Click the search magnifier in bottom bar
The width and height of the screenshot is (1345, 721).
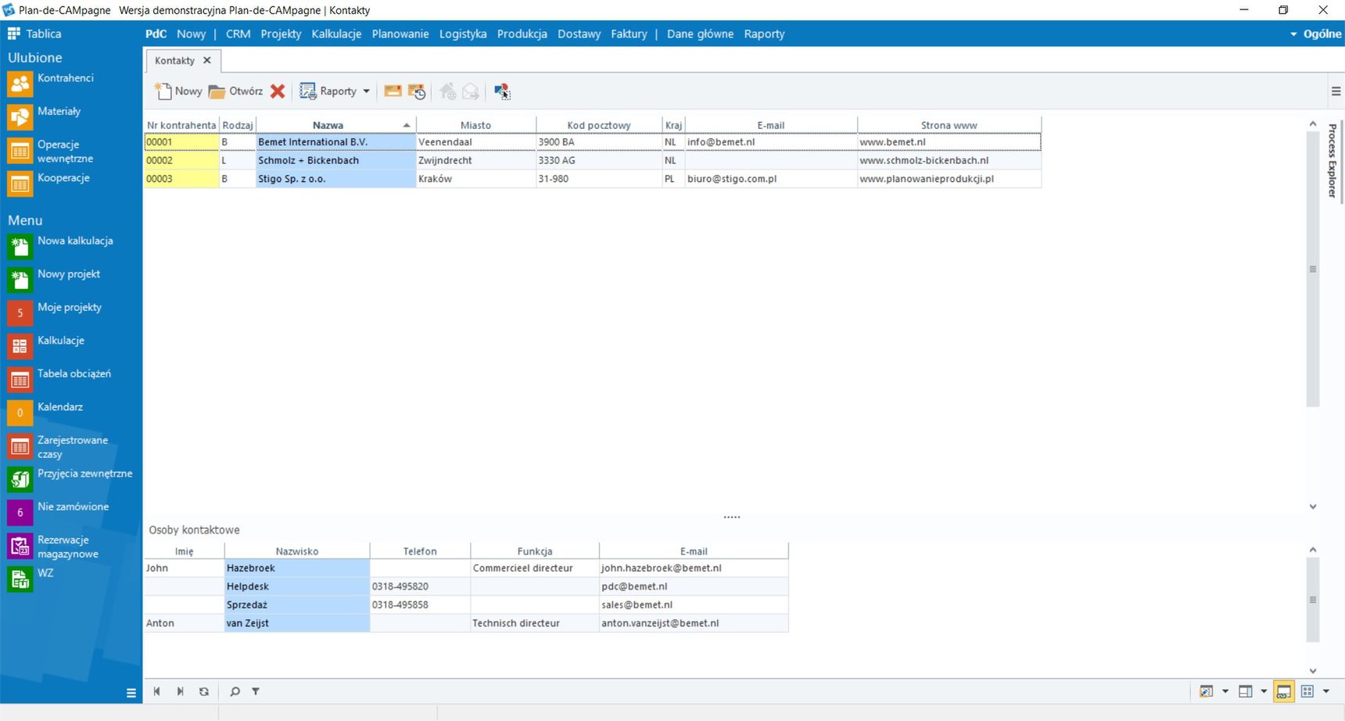(x=235, y=691)
